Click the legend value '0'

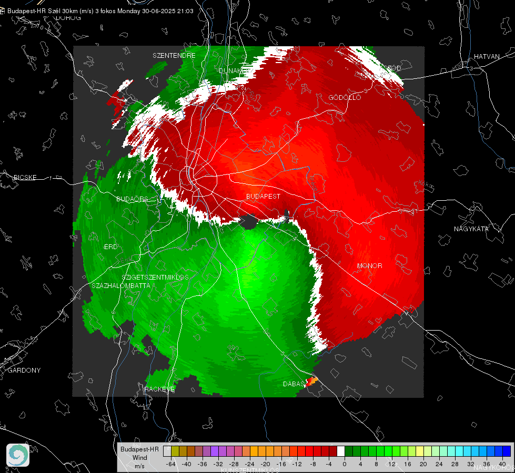pos(344,464)
